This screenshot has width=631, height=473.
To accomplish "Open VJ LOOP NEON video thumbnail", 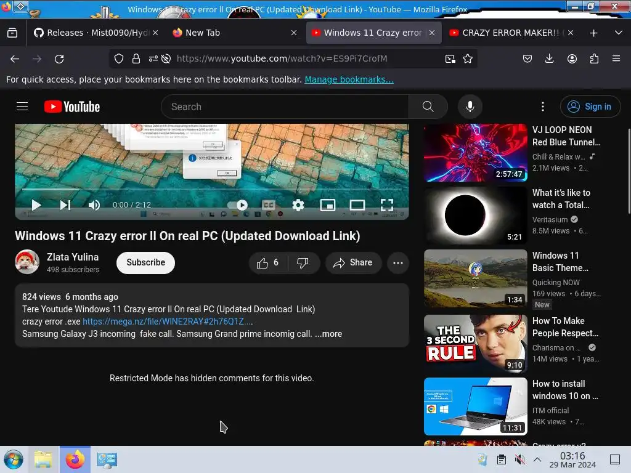I will (x=475, y=153).
